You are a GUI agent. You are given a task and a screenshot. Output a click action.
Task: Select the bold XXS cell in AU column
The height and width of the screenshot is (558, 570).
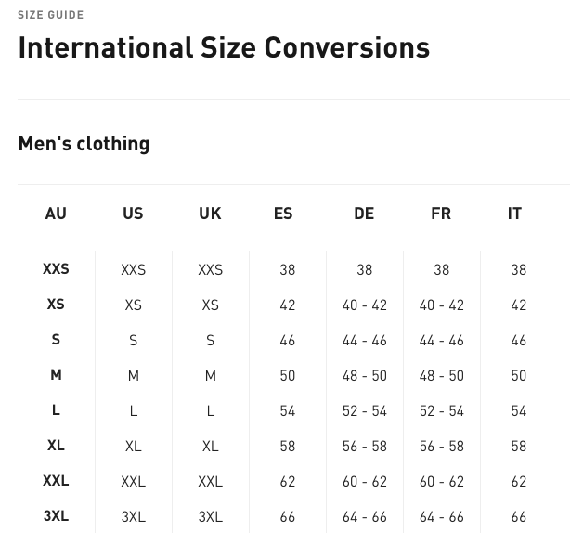(x=56, y=269)
